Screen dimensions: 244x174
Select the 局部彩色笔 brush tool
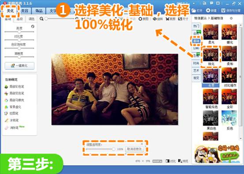pos(15,87)
